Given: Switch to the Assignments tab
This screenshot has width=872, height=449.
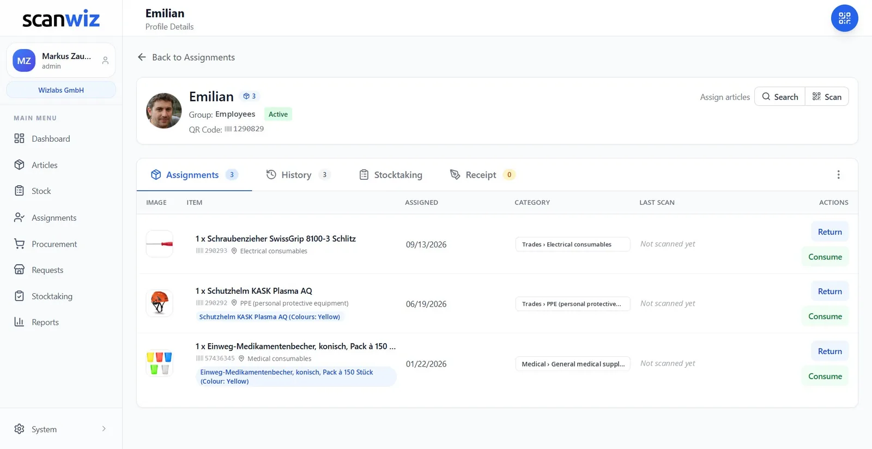Looking at the screenshot, I should (195, 174).
